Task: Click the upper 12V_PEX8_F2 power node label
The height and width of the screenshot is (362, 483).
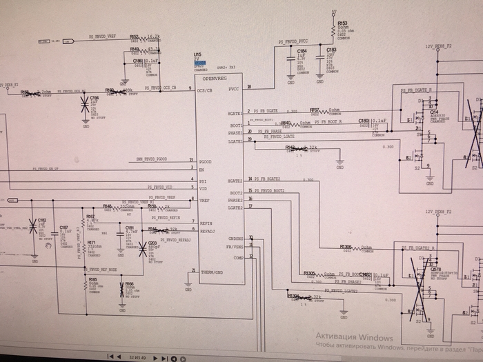Action: coord(438,46)
